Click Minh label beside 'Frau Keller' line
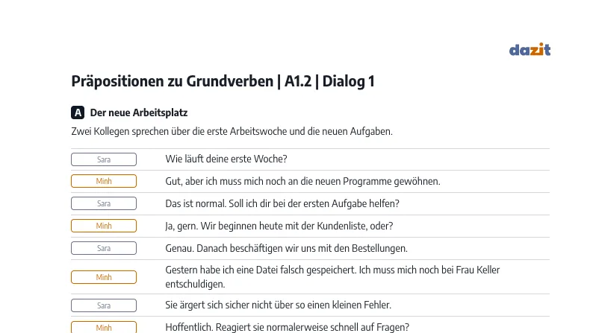 point(104,277)
